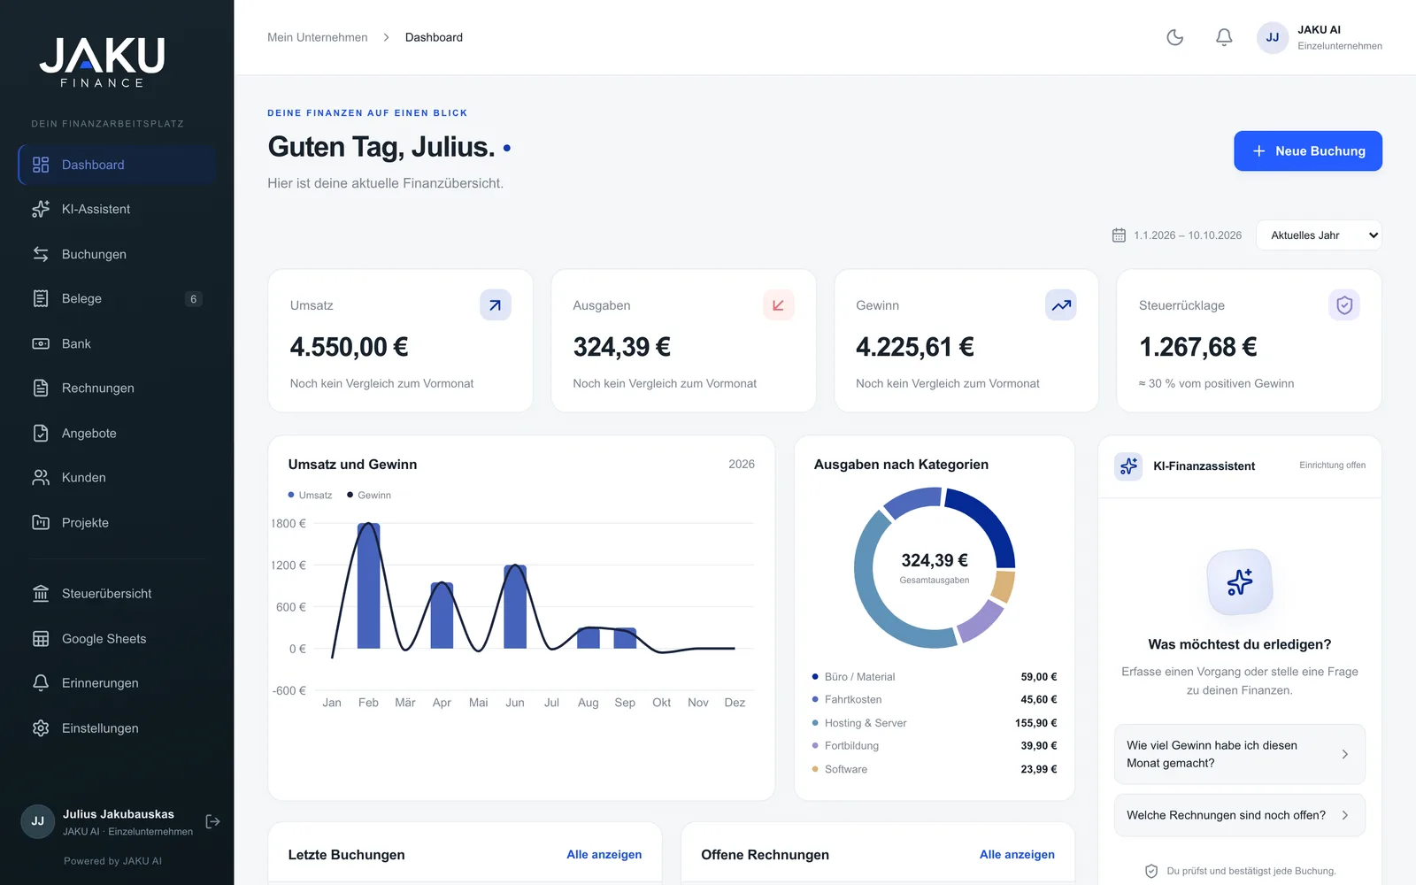Click Alle anzeigen for Letzte Buchungen
The width and height of the screenshot is (1416, 885).
604,854
